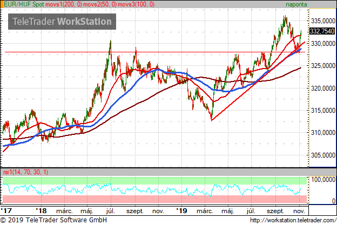
Task: Click the red overbought RSI band
Action: pyautogui.click(x=154, y=199)
